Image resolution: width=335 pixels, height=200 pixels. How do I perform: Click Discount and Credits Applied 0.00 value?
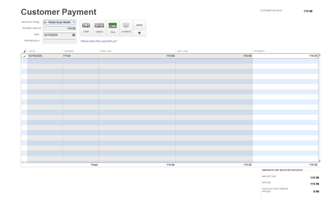click(316, 191)
